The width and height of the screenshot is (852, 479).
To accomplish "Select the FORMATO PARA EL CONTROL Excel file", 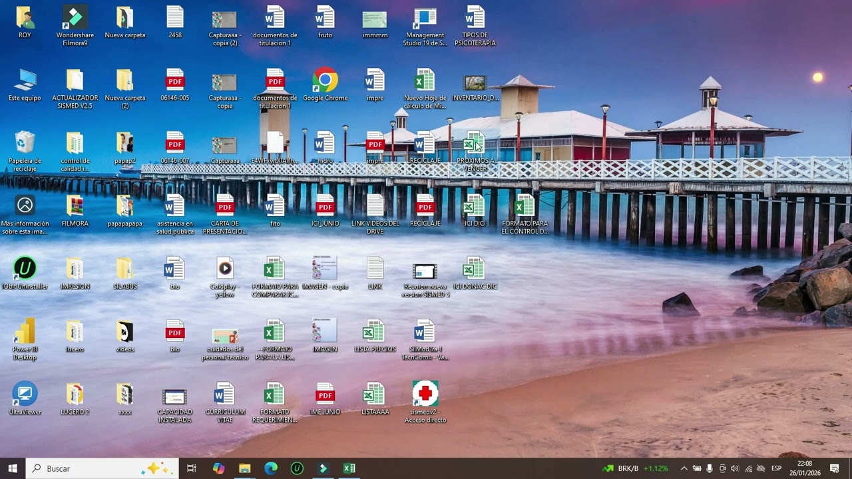I will [x=525, y=214].
